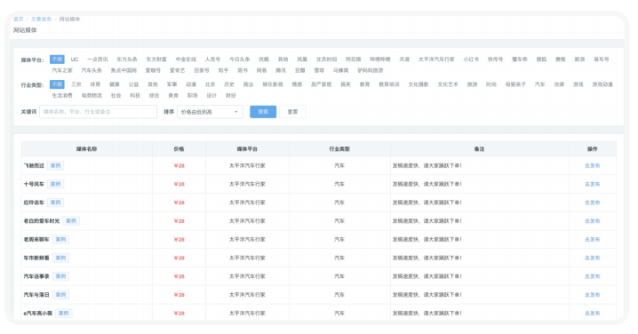Filter platform by 今日头条
This screenshot has height=334, width=638.
(x=239, y=60)
